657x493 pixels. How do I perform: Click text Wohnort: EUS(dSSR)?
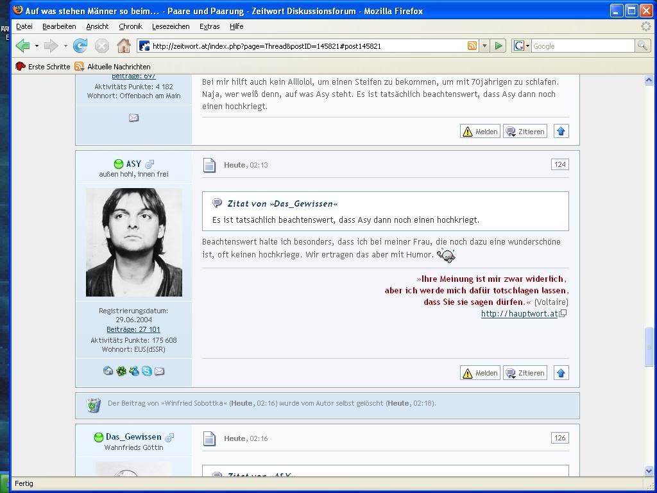[x=133, y=349]
